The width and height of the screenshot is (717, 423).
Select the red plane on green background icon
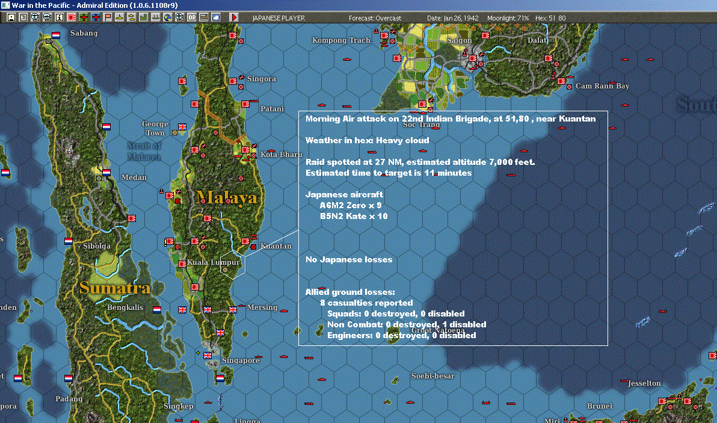83,17
